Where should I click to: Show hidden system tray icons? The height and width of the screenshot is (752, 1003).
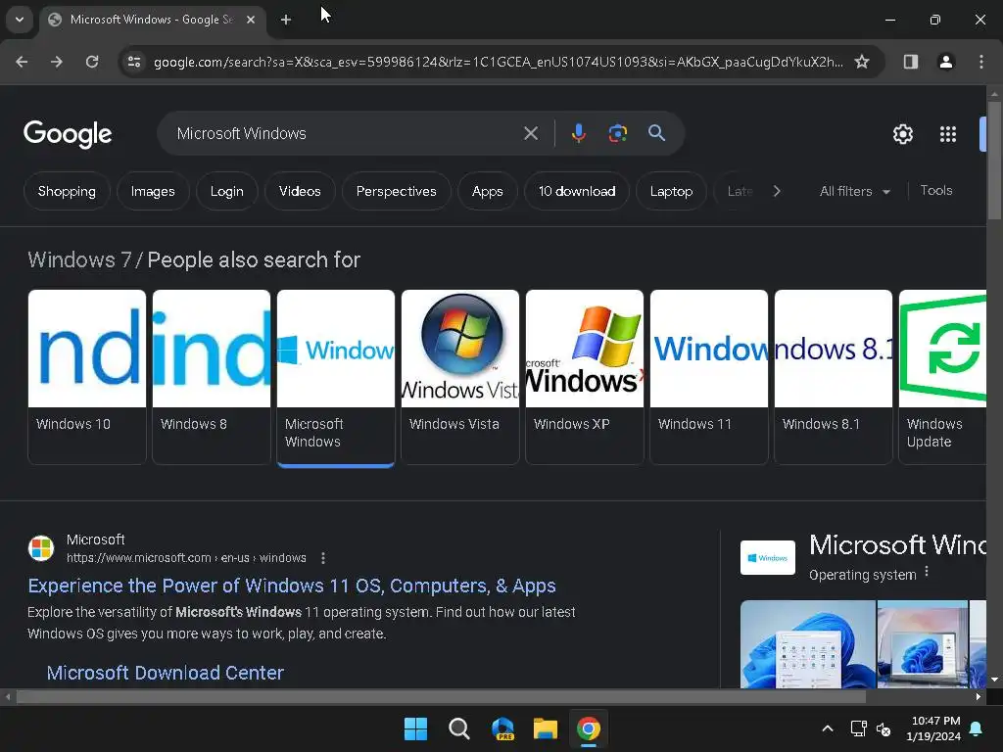click(x=827, y=728)
